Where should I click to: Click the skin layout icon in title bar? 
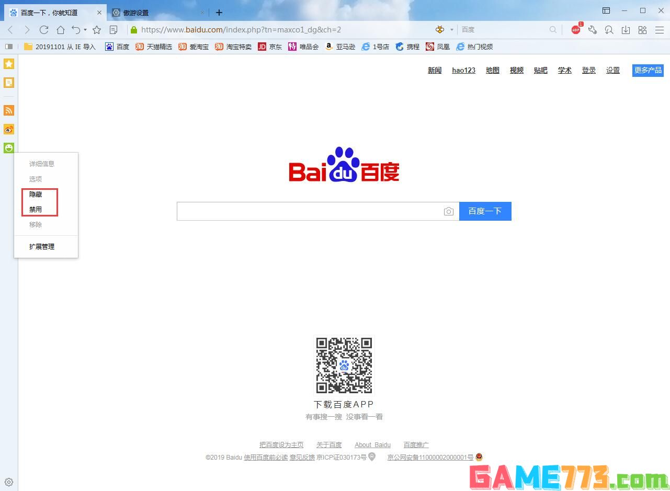606,10
